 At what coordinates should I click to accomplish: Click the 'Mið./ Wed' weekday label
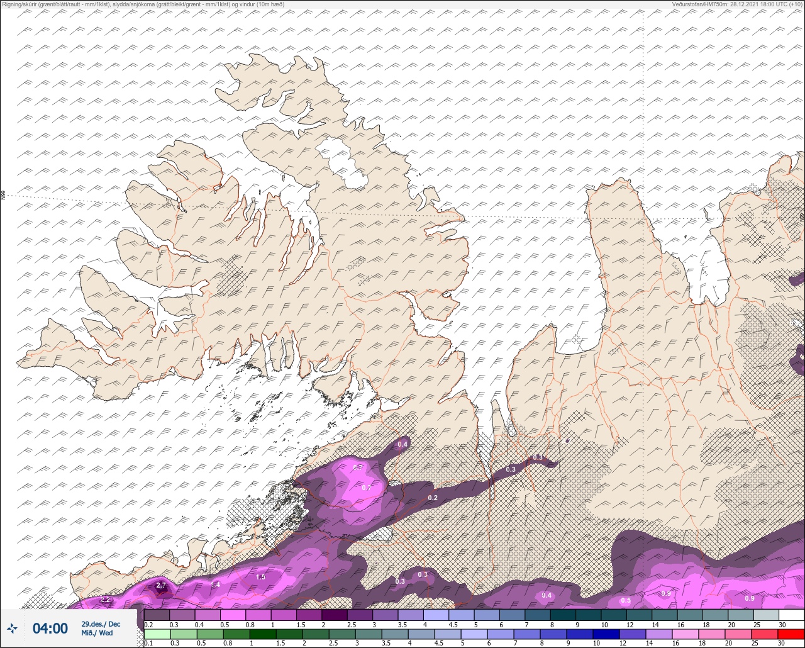(x=97, y=633)
